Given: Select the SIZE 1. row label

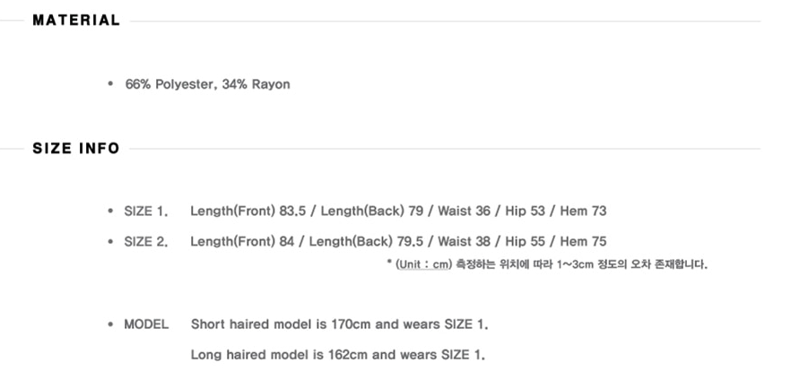Looking at the screenshot, I should click(x=145, y=212).
